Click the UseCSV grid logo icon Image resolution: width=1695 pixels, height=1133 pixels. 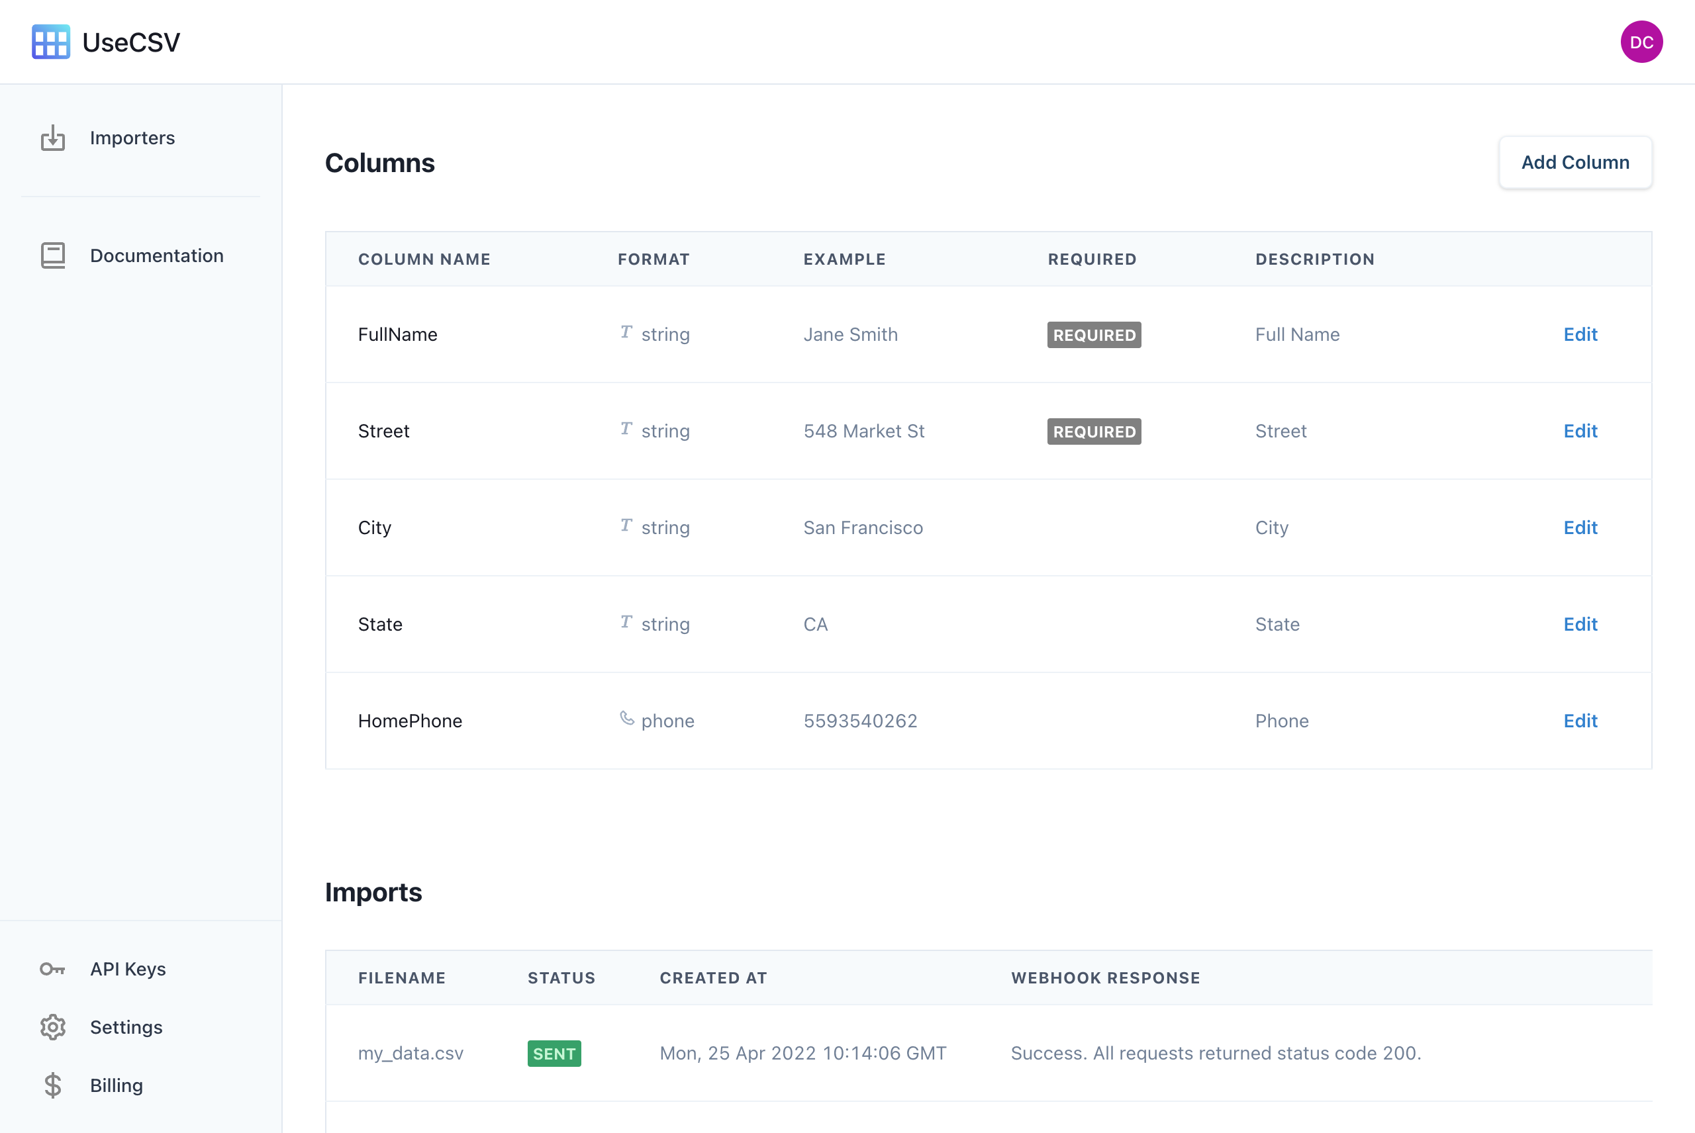tap(50, 42)
